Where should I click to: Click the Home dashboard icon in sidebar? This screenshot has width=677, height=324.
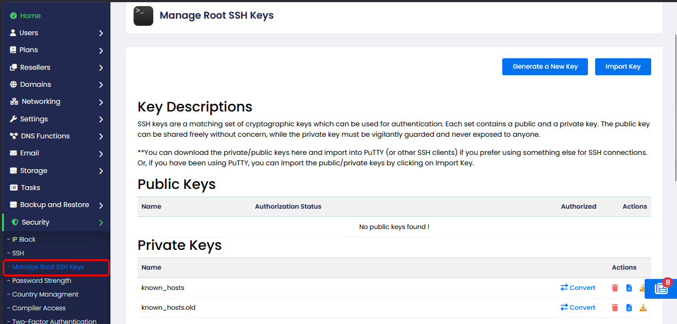[13, 16]
